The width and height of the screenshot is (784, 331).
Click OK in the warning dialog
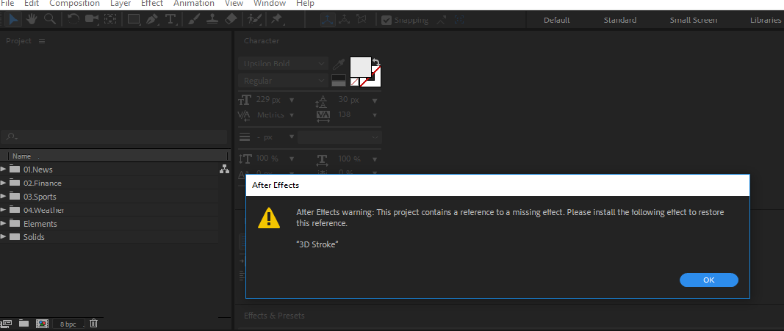708,280
